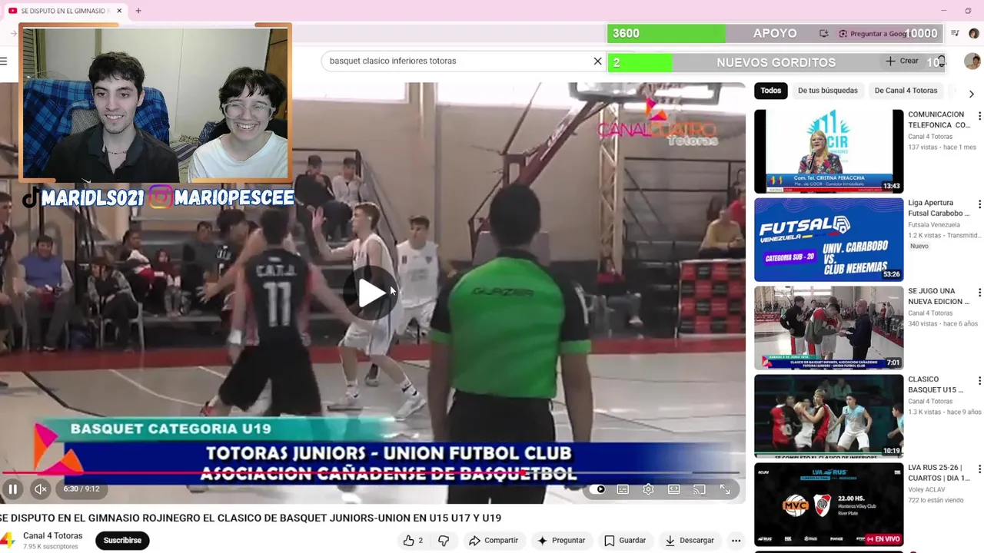Click the 7.95 K suscriptores text

pyautogui.click(x=51, y=547)
